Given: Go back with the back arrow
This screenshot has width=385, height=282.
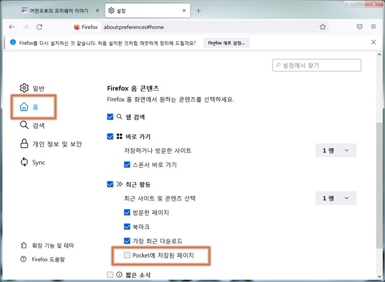Looking at the screenshot, I should [11, 27].
